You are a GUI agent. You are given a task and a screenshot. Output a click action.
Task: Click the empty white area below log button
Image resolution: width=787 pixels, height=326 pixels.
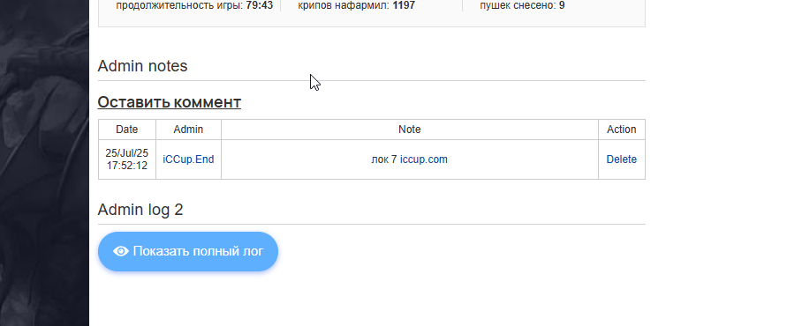coord(371,300)
